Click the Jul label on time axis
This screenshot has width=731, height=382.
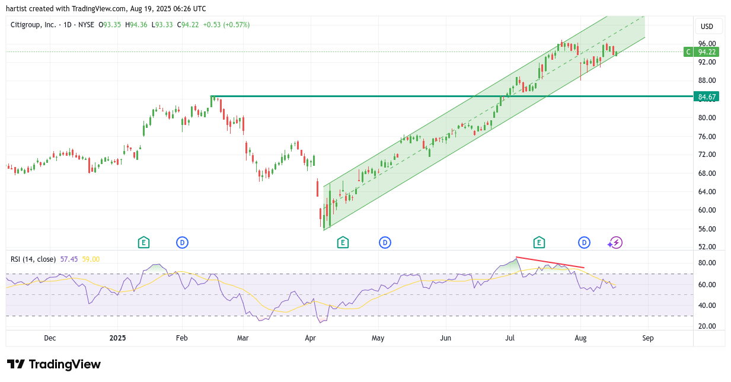(x=511, y=338)
